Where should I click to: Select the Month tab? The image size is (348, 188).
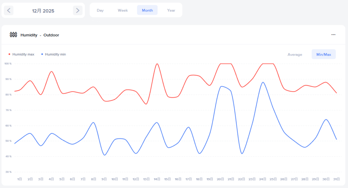(x=147, y=10)
